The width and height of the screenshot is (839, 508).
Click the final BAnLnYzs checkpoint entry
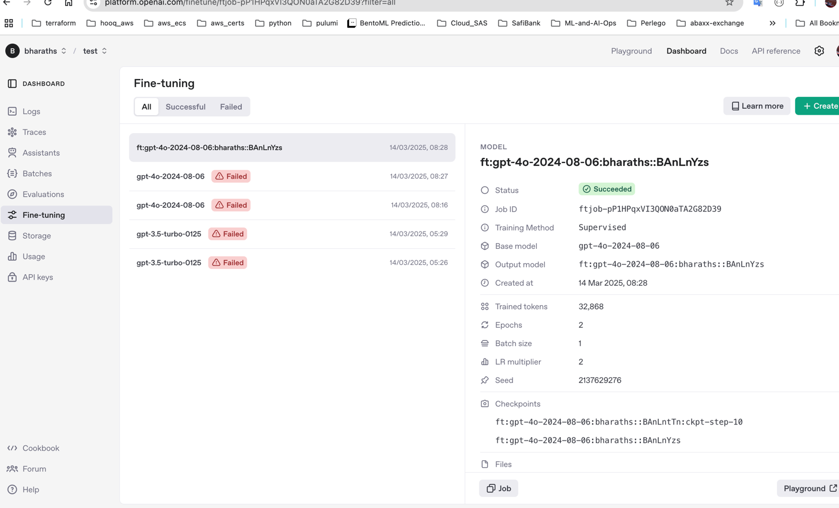pos(587,440)
